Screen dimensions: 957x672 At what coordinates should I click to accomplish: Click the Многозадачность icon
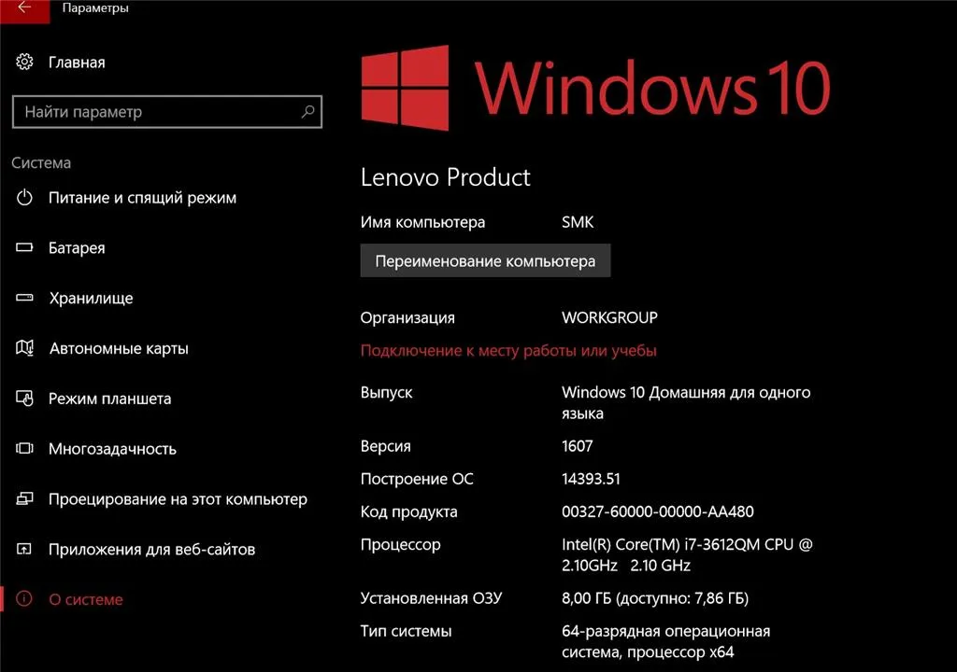pyautogui.click(x=24, y=448)
